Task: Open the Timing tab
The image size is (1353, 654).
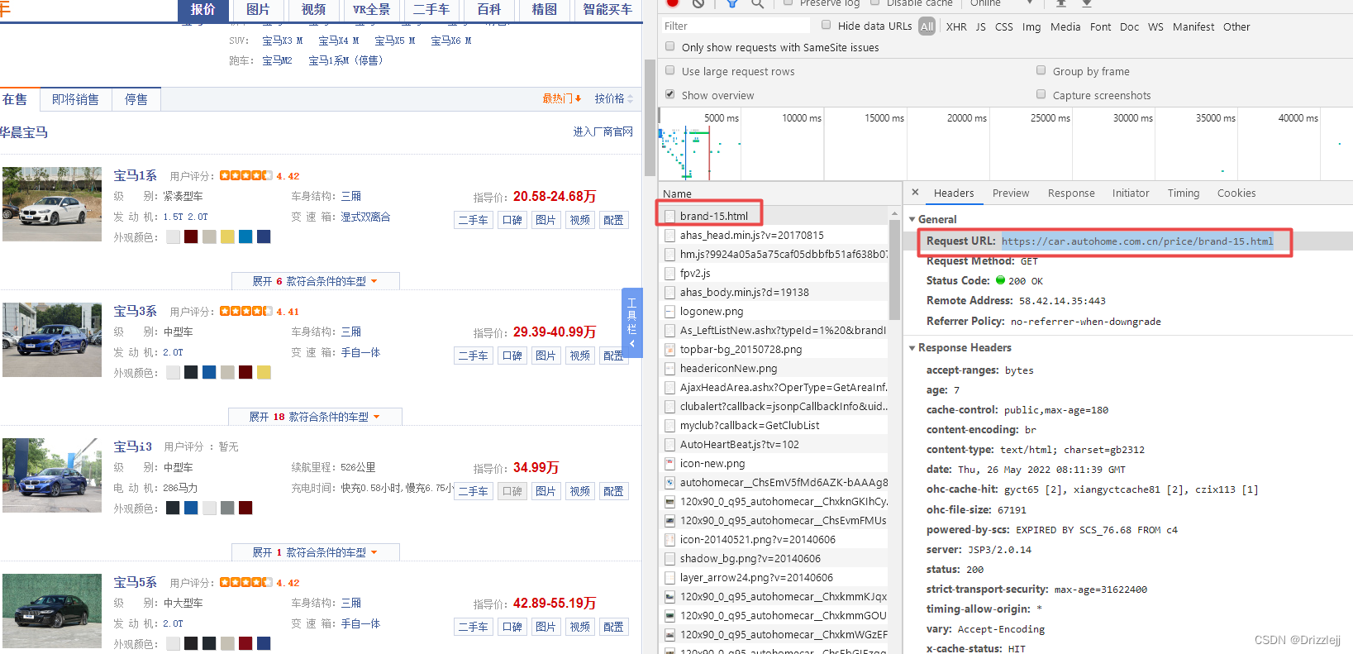Action: [x=1184, y=193]
